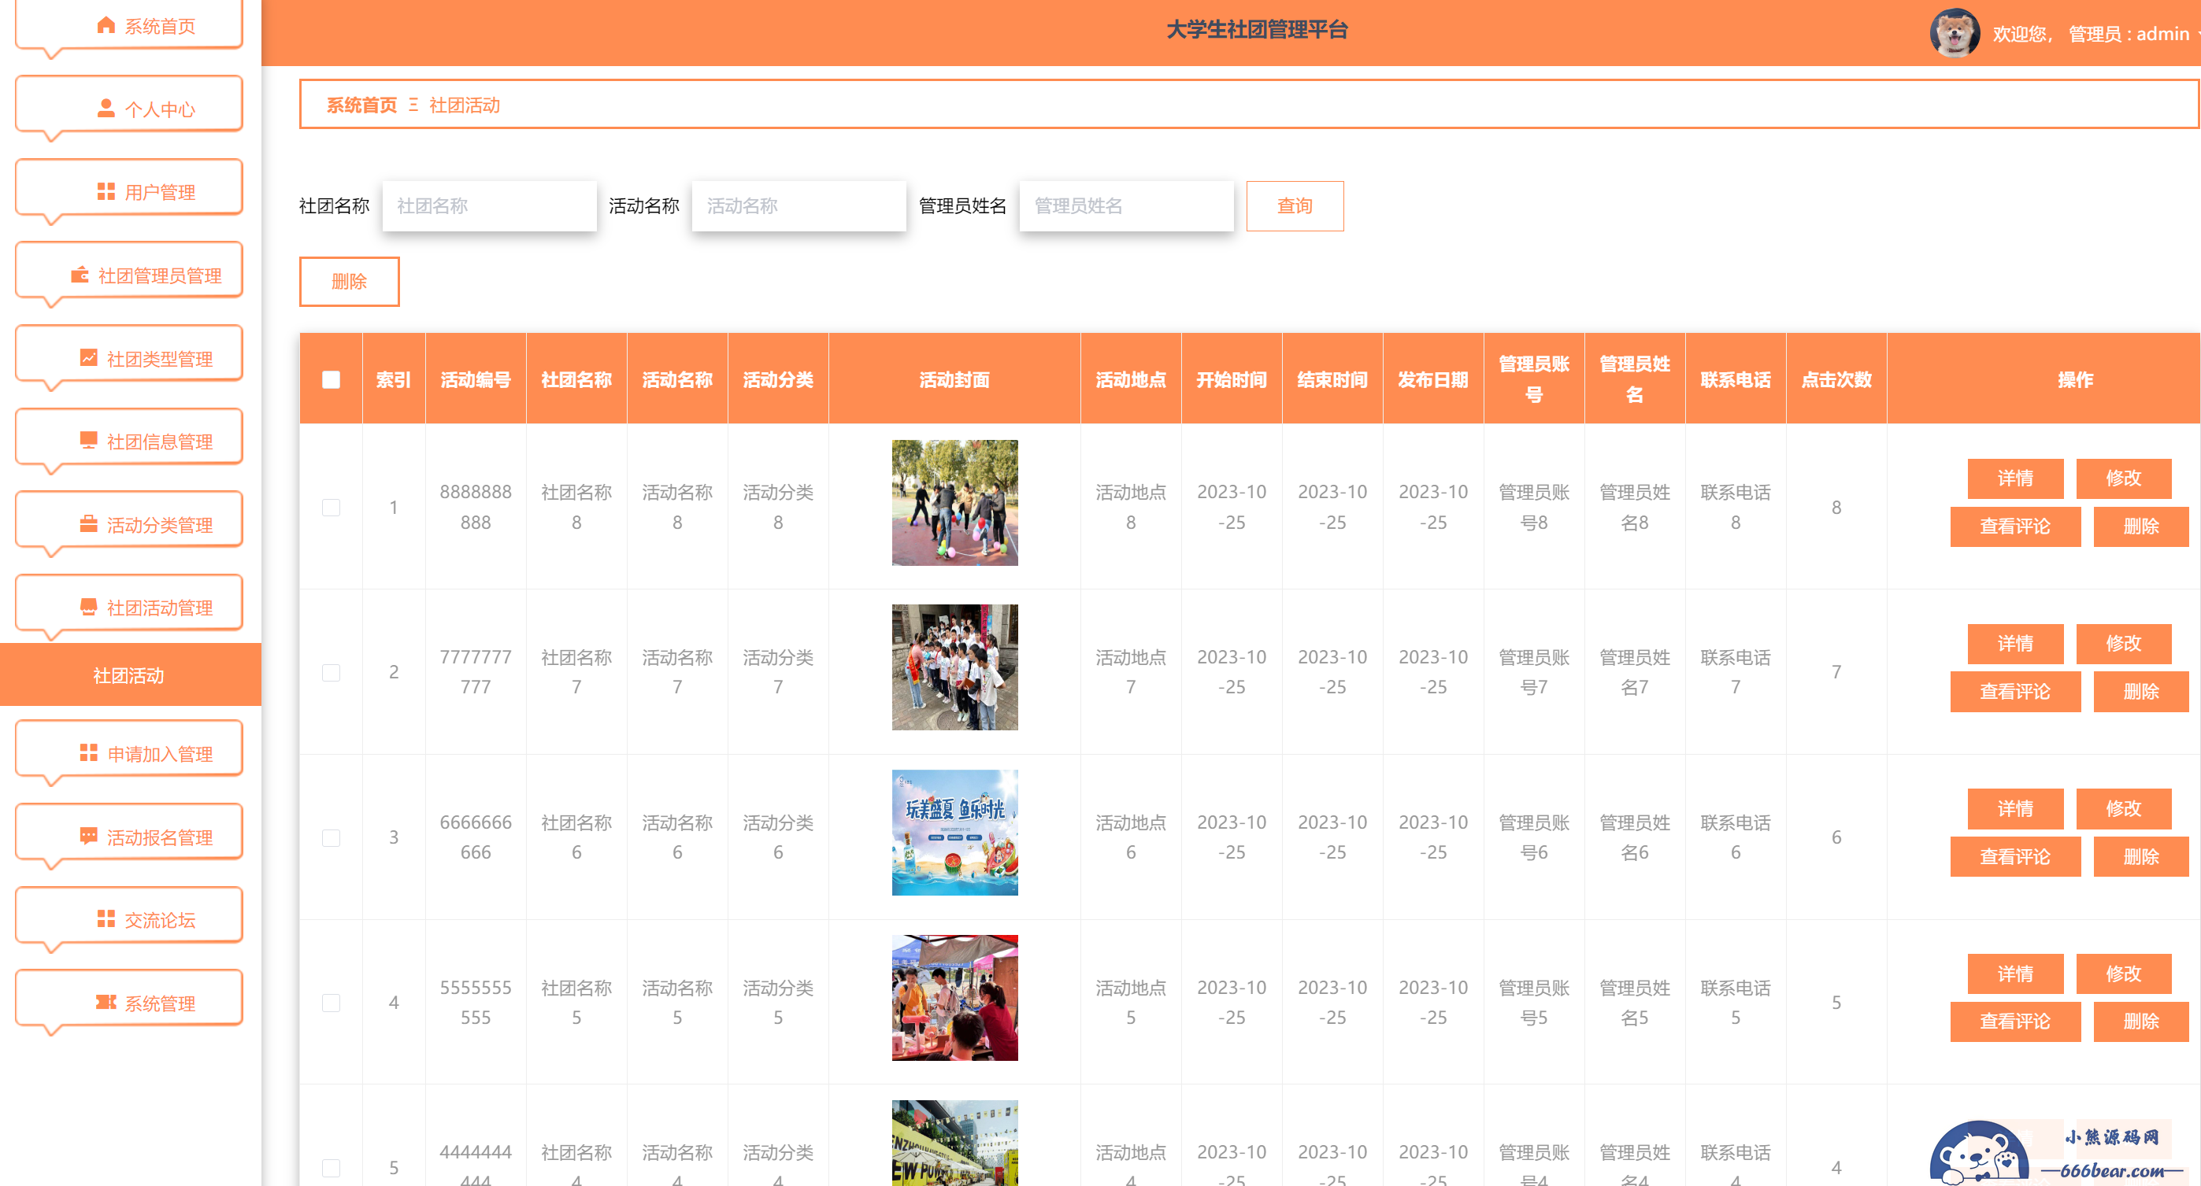Click 删除 for activity 5555555555

click(2140, 1022)
